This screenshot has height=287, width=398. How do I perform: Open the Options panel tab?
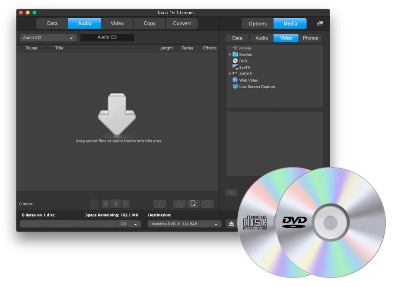tap(258, 24)
